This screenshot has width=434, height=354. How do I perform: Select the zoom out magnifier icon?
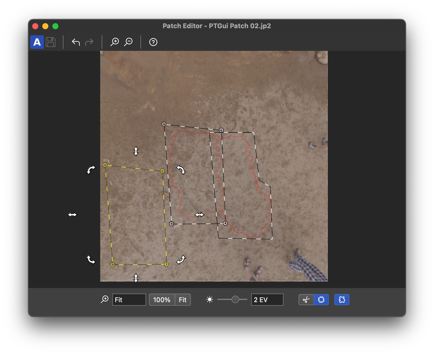(x=128, y=42)
